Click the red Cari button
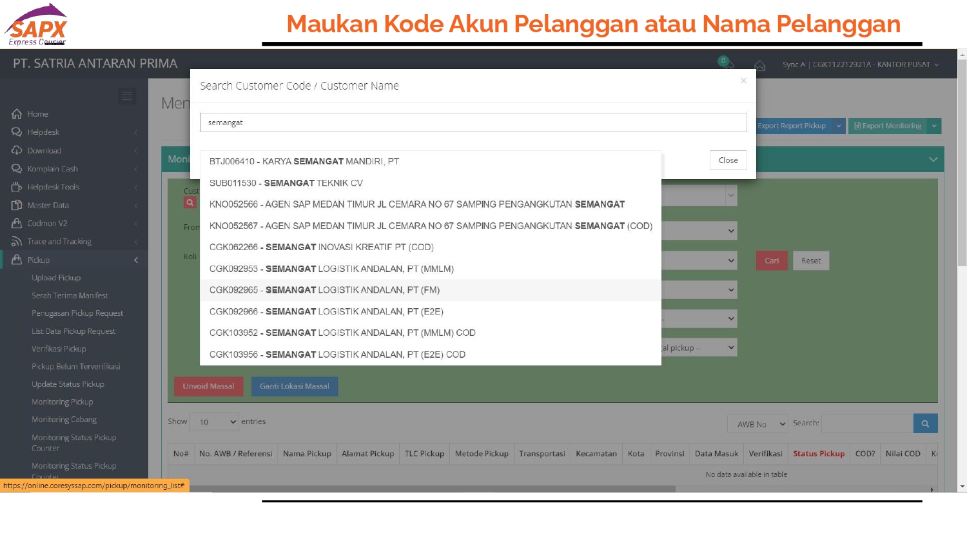The image size is (967, 544). coord(772,261)
